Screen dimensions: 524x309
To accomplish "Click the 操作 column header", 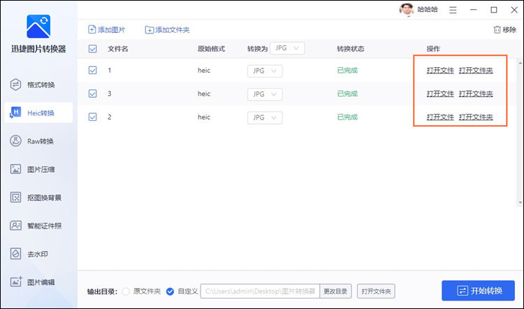I will point(433,49).
